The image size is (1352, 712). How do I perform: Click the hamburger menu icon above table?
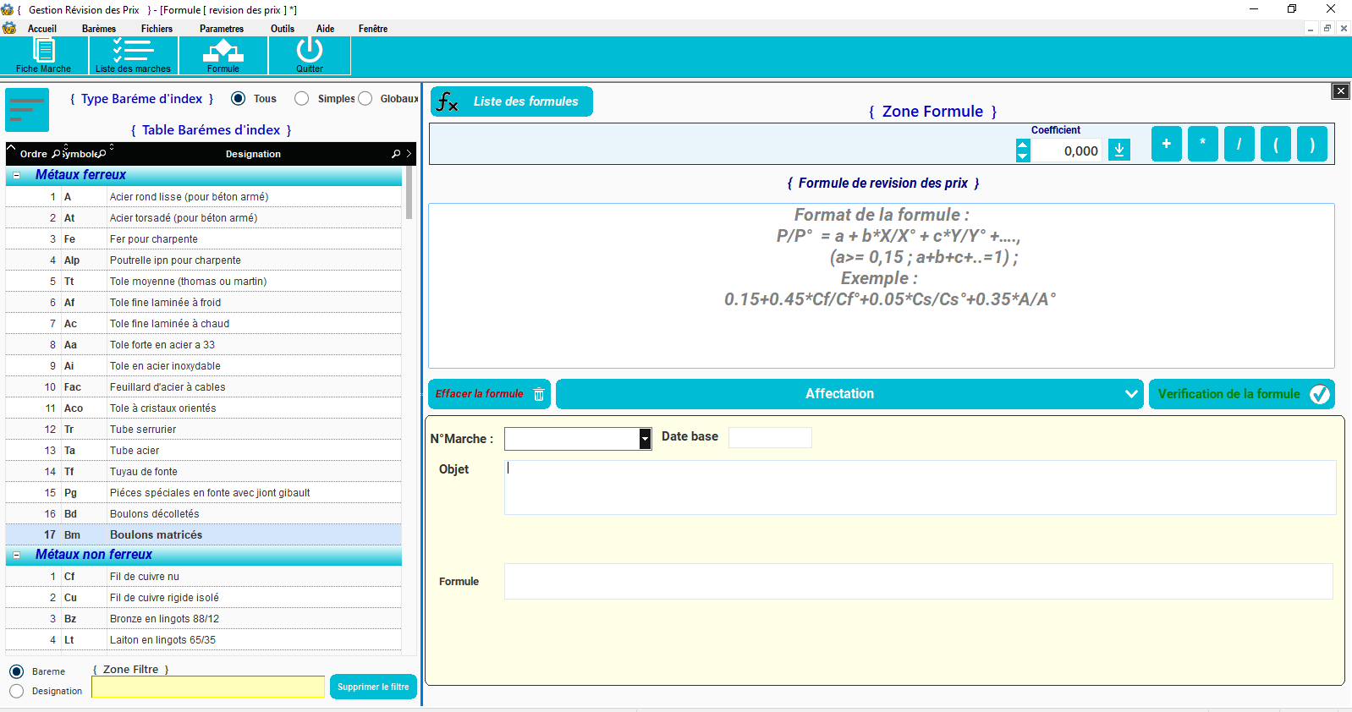click(27, 110)
